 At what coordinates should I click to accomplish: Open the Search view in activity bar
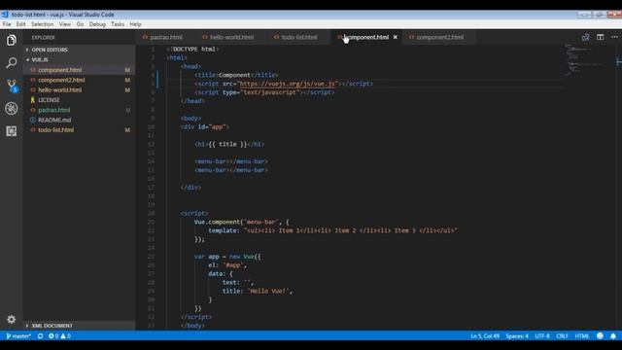(11, 62)
